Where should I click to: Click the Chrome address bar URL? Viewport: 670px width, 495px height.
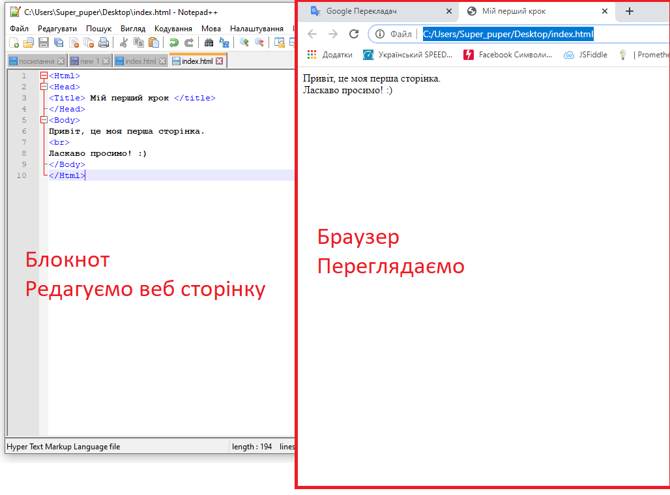pos(508,34)
